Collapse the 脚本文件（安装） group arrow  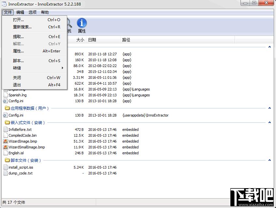coord(269,160)
